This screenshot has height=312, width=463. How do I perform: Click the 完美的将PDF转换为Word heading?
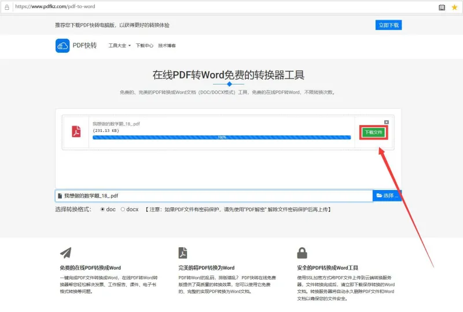(207, 268)
